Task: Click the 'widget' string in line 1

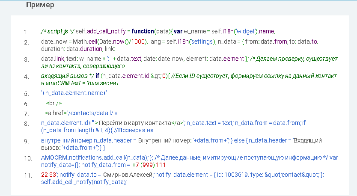Action: [x=246, y=31]
